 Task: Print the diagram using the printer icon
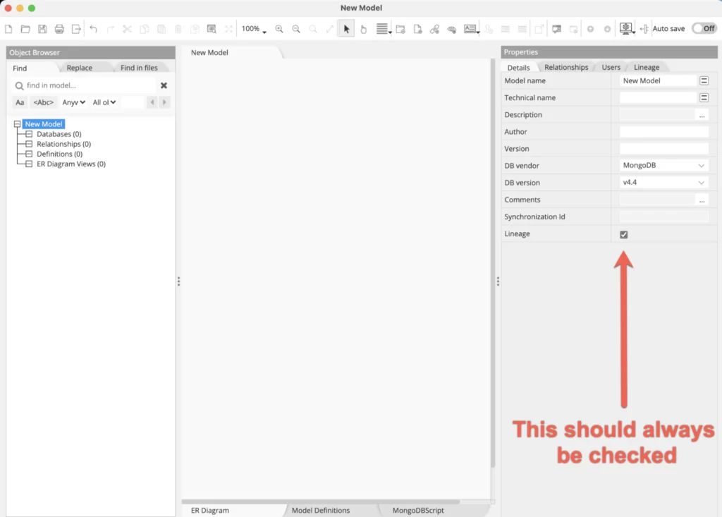coord(59,29)
